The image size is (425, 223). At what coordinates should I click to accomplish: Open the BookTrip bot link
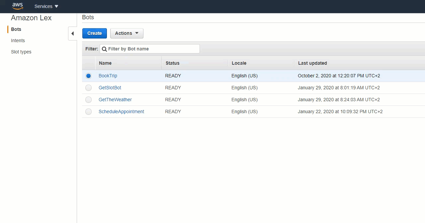click(108, 76)
